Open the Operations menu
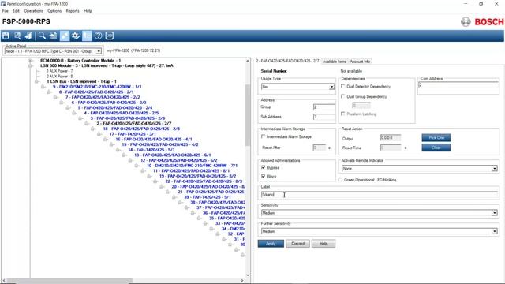 click(x=33, y=10)
